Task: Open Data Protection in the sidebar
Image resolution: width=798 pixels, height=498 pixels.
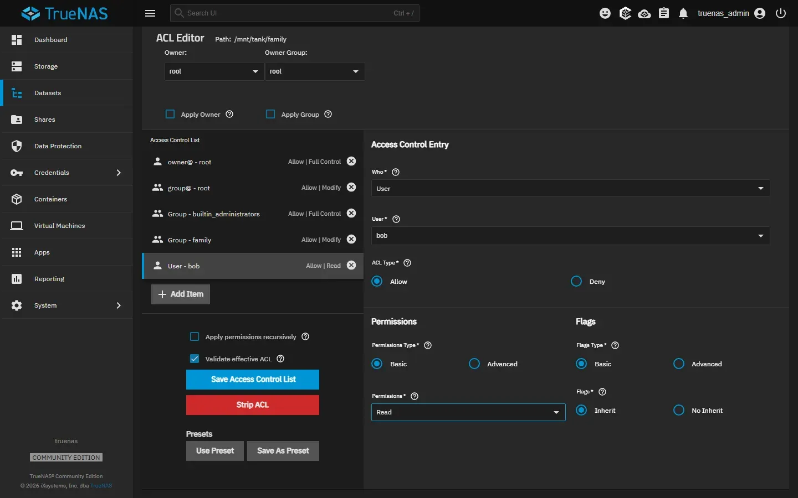Action: click(66, 146)
